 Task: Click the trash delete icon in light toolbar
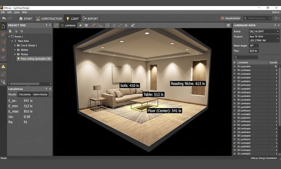[x=126, y=25]
